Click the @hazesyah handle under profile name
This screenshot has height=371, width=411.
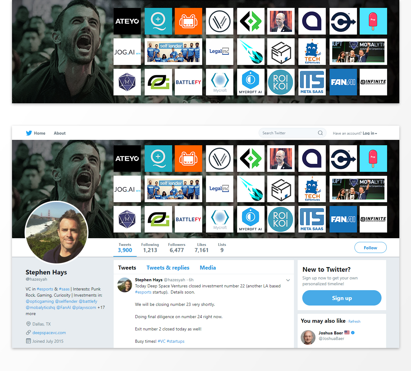[x=37, y=279]
